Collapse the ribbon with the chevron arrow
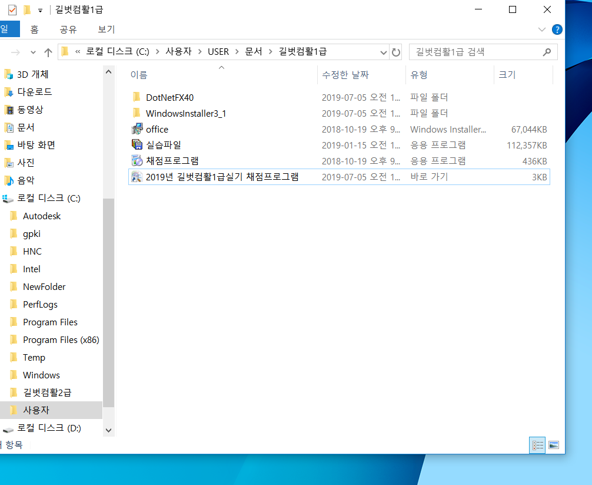This screenshot has height=485, width=592. [x=541, y=29]
